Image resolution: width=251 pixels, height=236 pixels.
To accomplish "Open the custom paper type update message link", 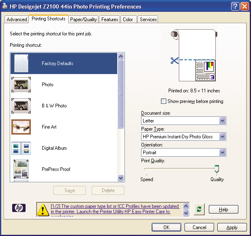I will (115, 209).
